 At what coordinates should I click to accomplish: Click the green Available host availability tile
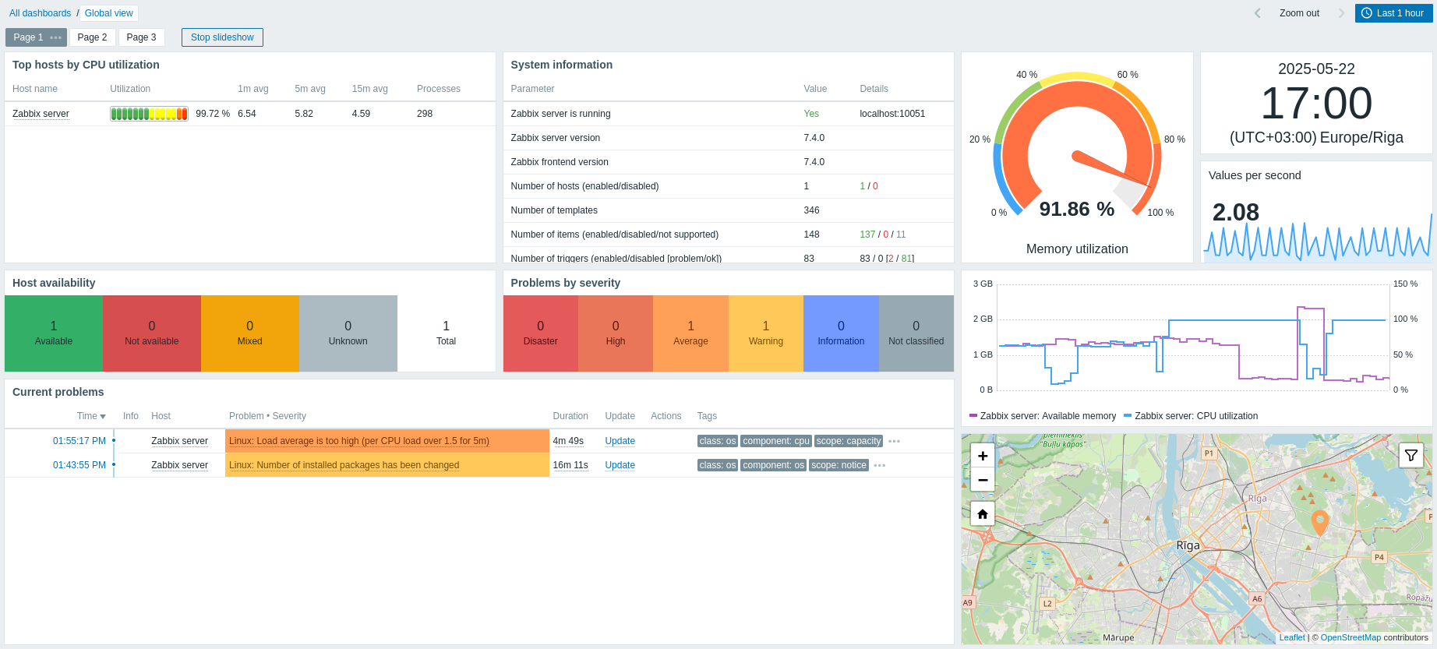click(54, 333)
